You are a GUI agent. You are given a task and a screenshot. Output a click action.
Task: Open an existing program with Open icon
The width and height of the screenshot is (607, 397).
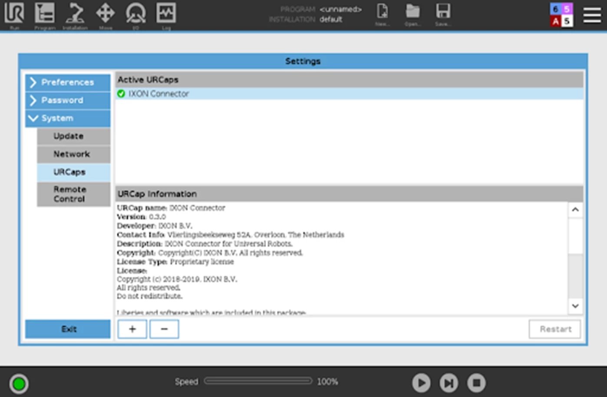coord(412,15)
